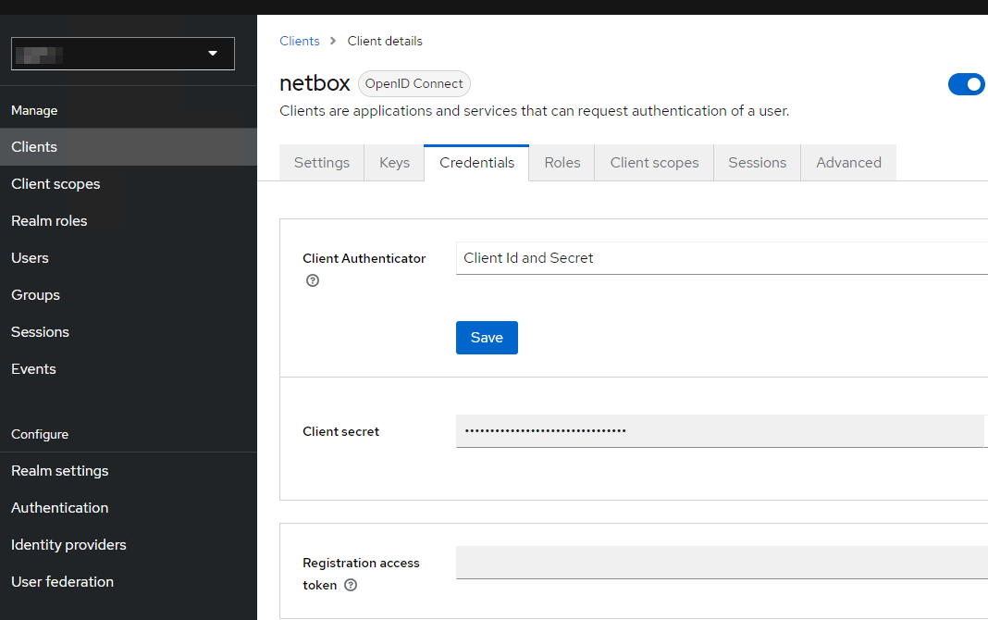Image resolution: width=988 pixels, height=620 pixels.
Task: Open the Keys tab
Action: (x=394, y=163)
